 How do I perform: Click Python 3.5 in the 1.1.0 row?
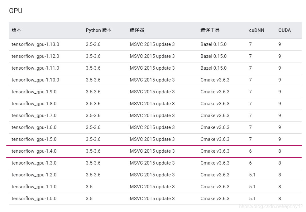pyautogui.click(x=89, y=187)
